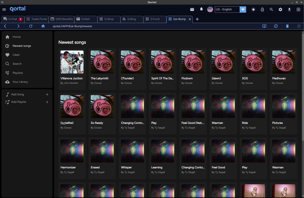Select the Spirit Of The Da... song

click(x=163, y=69)
